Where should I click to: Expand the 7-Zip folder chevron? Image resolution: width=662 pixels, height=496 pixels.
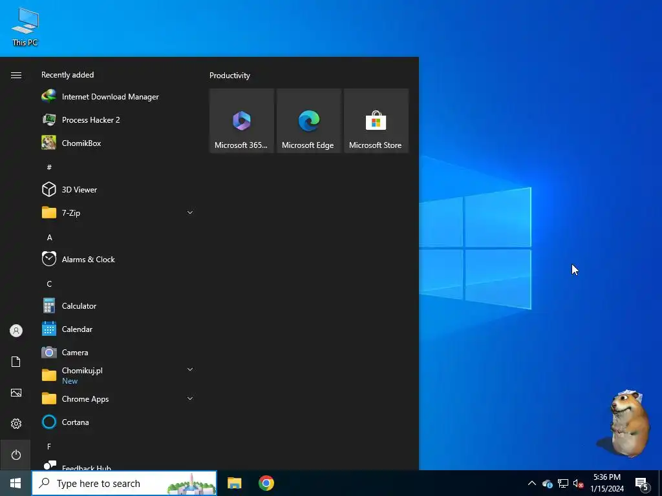click(190, 212)
